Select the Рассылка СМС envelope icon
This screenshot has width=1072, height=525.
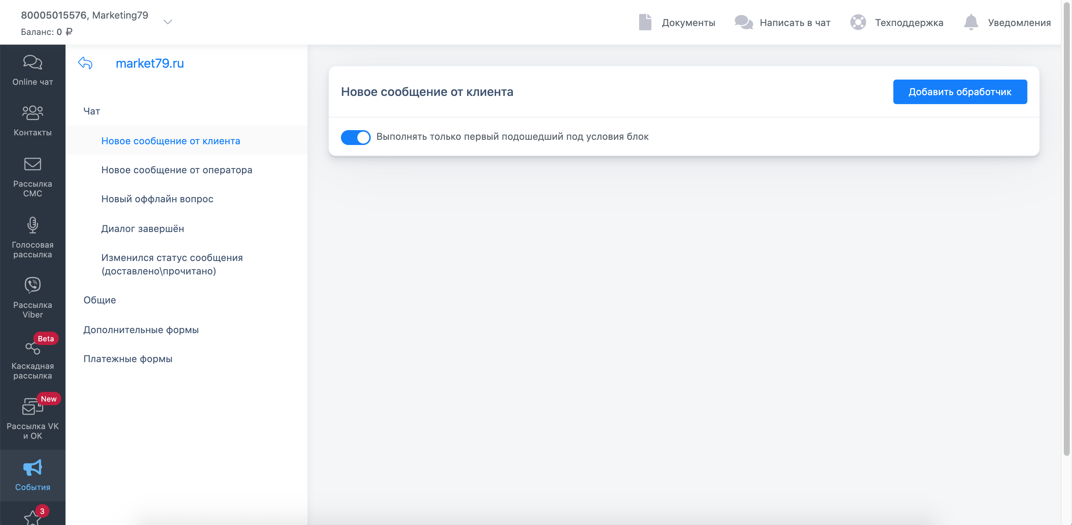point(32,164)
